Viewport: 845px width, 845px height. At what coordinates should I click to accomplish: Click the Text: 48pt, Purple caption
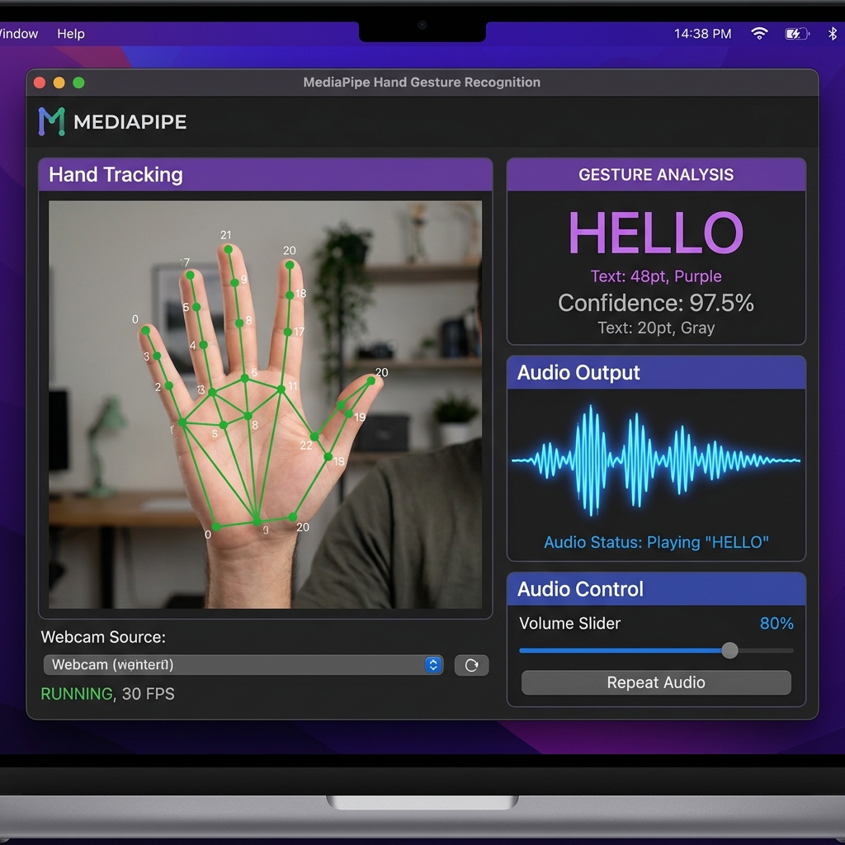click(x=656, y=276)
